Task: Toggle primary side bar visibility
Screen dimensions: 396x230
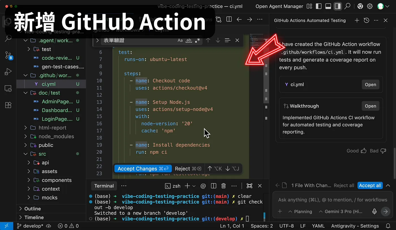Action: (x=318, y=6)
